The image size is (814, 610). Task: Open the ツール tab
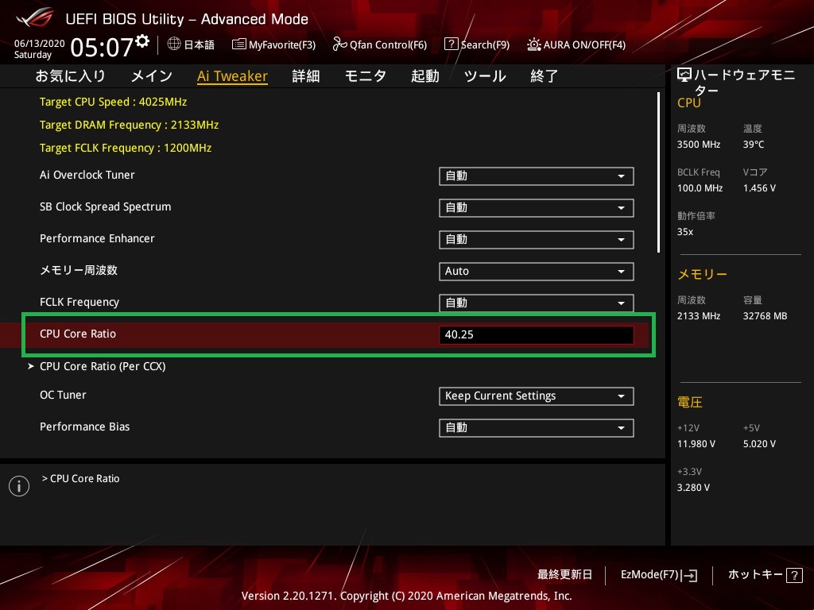485,75
